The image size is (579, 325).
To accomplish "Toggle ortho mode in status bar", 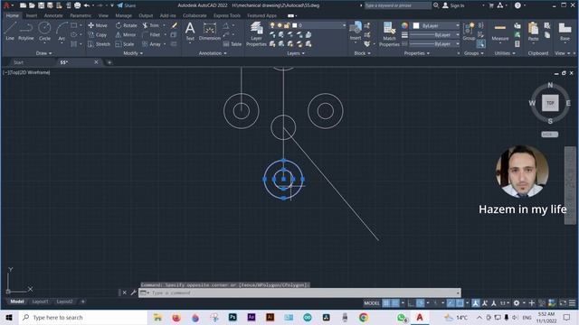I will [x=411, y=303].
